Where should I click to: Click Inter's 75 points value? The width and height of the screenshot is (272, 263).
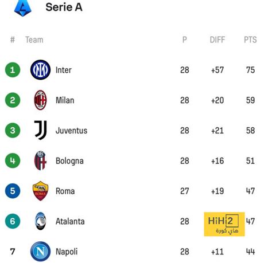[250, 70]
